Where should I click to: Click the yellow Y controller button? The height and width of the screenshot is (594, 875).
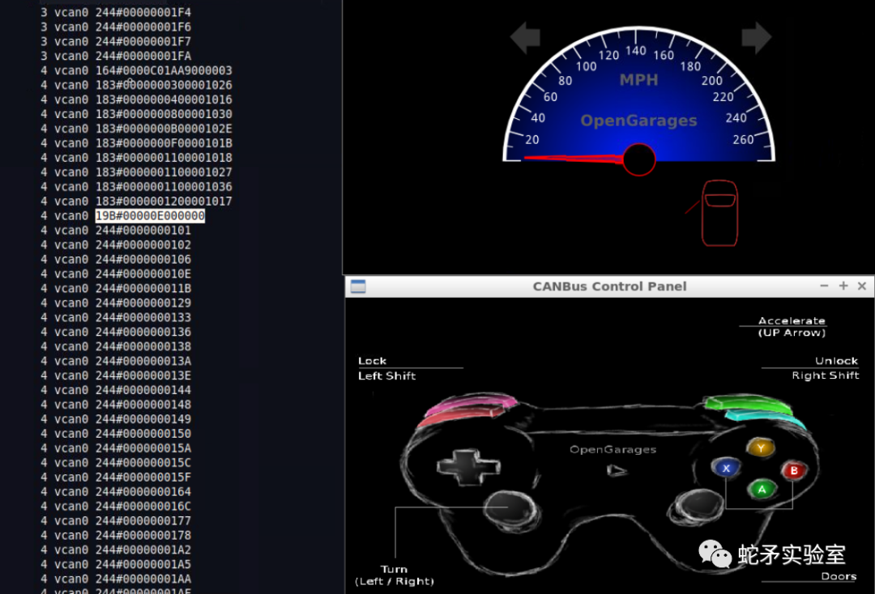(761, 448)
